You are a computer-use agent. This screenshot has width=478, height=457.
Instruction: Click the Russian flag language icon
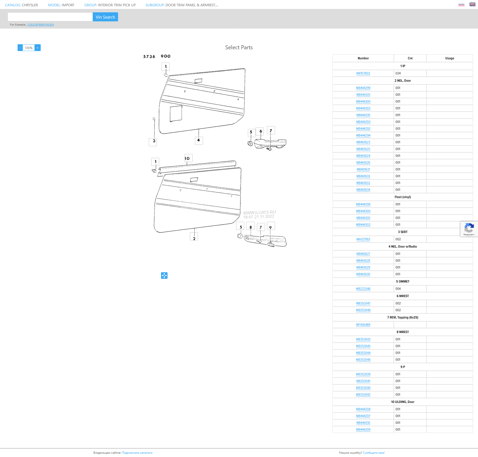pyautogui.click(x=461, y=5)
